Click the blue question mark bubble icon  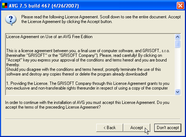pyautogui.click(x=11, y=20)
